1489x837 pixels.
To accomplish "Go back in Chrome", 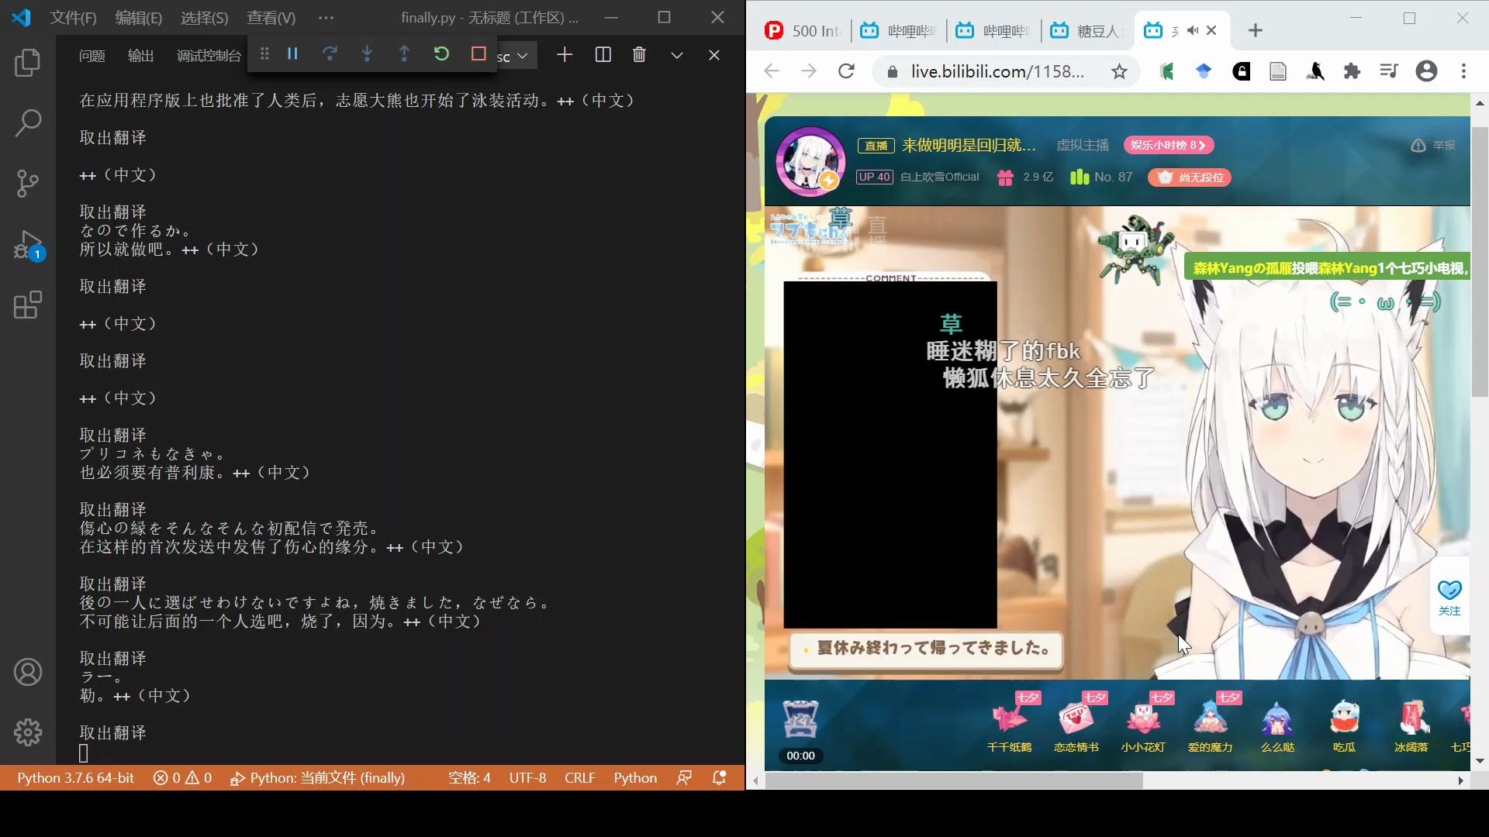I will (771, 71).
